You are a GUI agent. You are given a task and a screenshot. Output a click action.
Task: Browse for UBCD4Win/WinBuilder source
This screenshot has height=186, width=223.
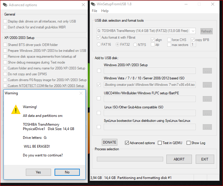click(x=207, y=99)
